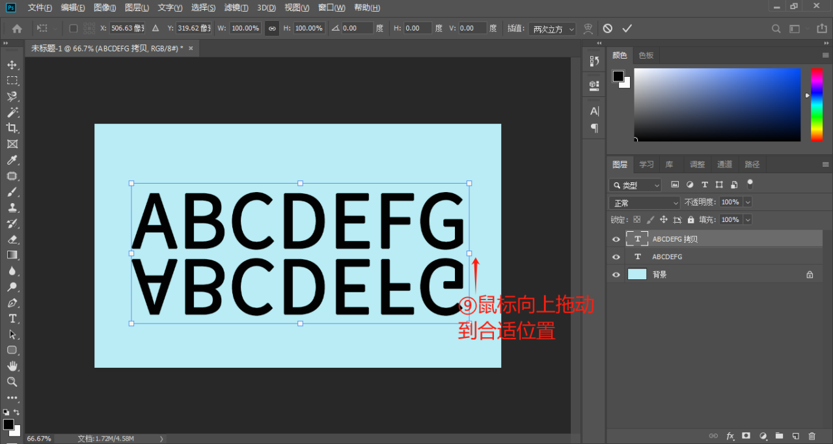Close the 未标题-1 document tab
Screen dimensions: 833x444
191,48
